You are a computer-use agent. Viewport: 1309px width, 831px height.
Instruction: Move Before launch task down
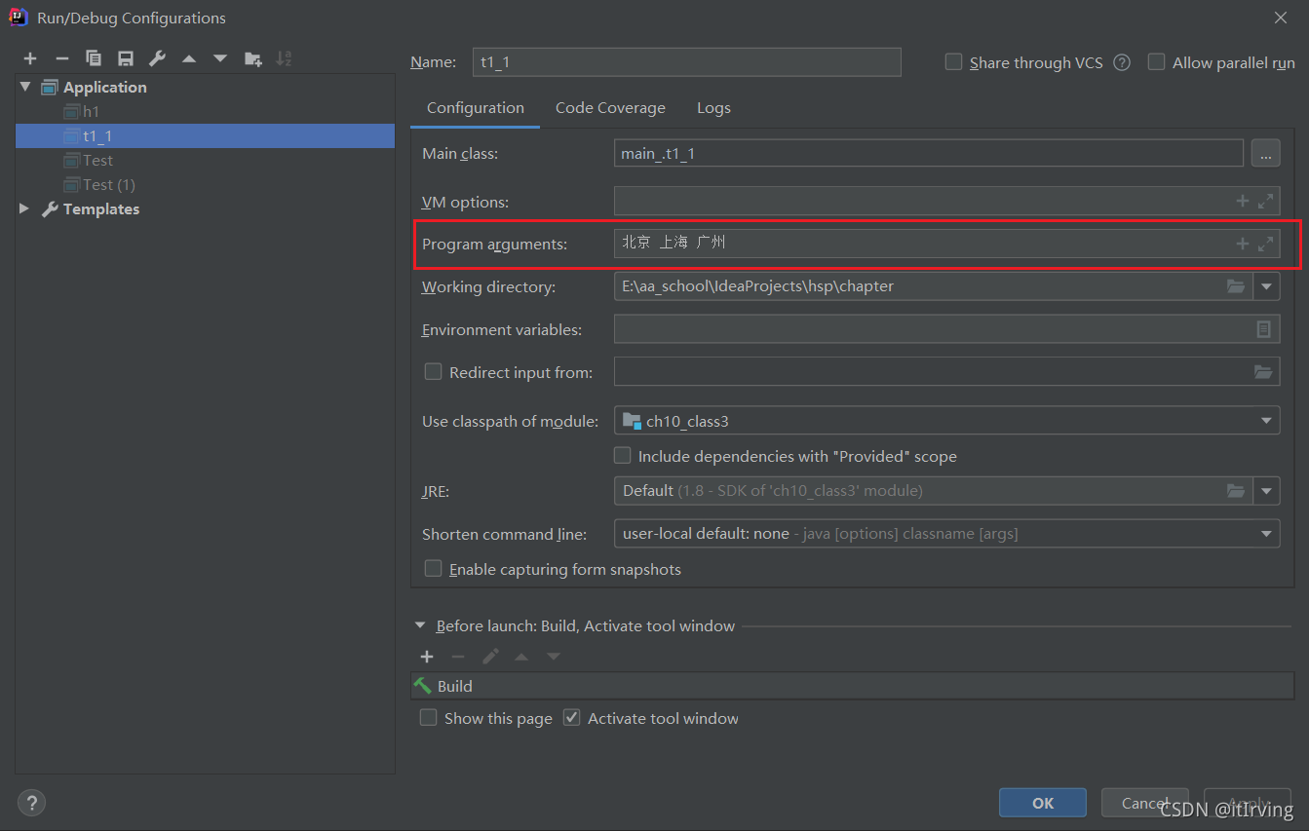(554, 657)
